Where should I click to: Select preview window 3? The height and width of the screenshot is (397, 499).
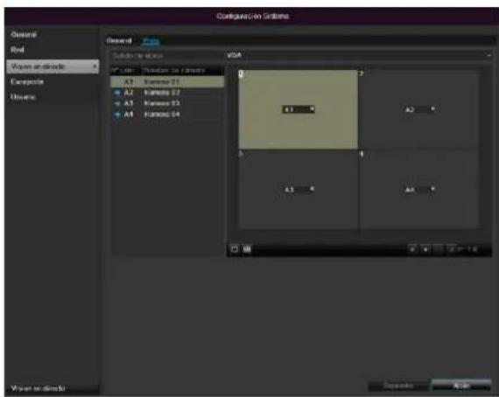(299, 190)
